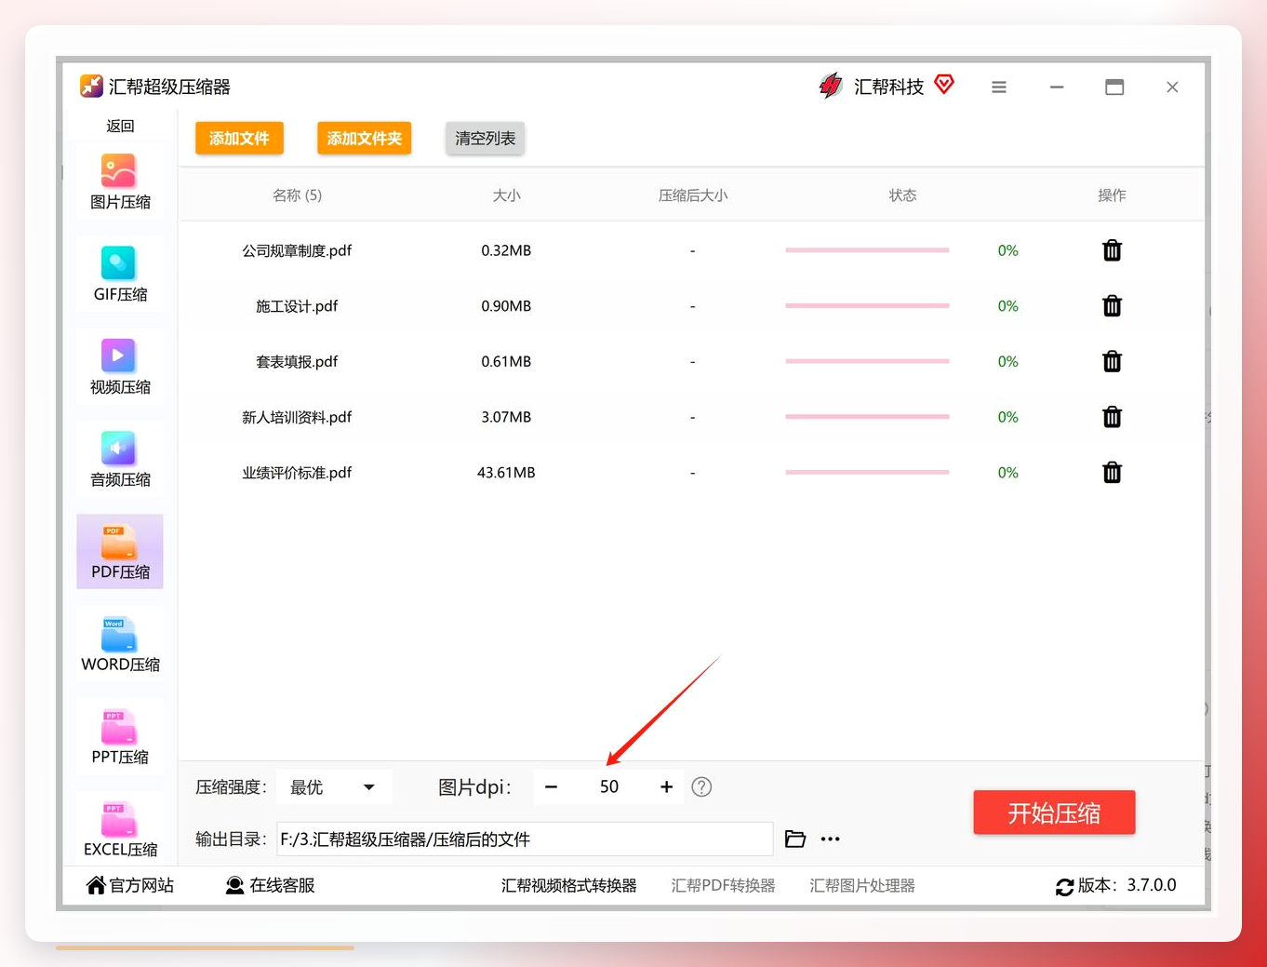Show help for 图片dpi question mark
The height and width of the screenshot is (967, 1267).
(701, 786)
